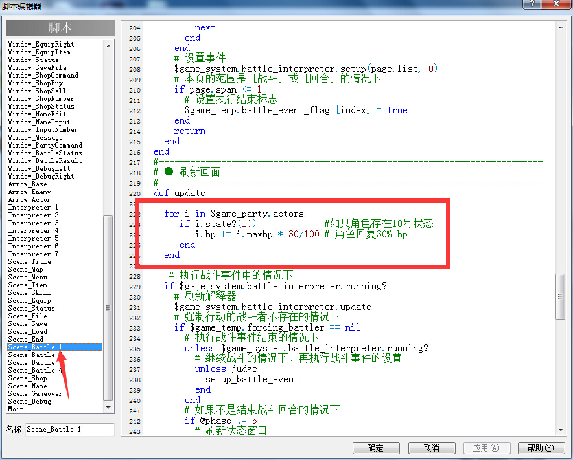The image size is (573, 460).
Task: Click script list scroll up arrow
Action: point(108,45)
